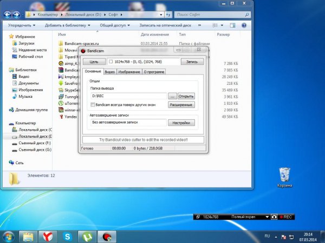The width and height of the screenshot is (325, 243).
Task: Select the Tunngle file icon
Action: (61, 97)
